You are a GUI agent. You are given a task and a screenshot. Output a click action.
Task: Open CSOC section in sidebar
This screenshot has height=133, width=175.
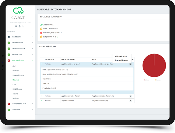coord(15,84)
